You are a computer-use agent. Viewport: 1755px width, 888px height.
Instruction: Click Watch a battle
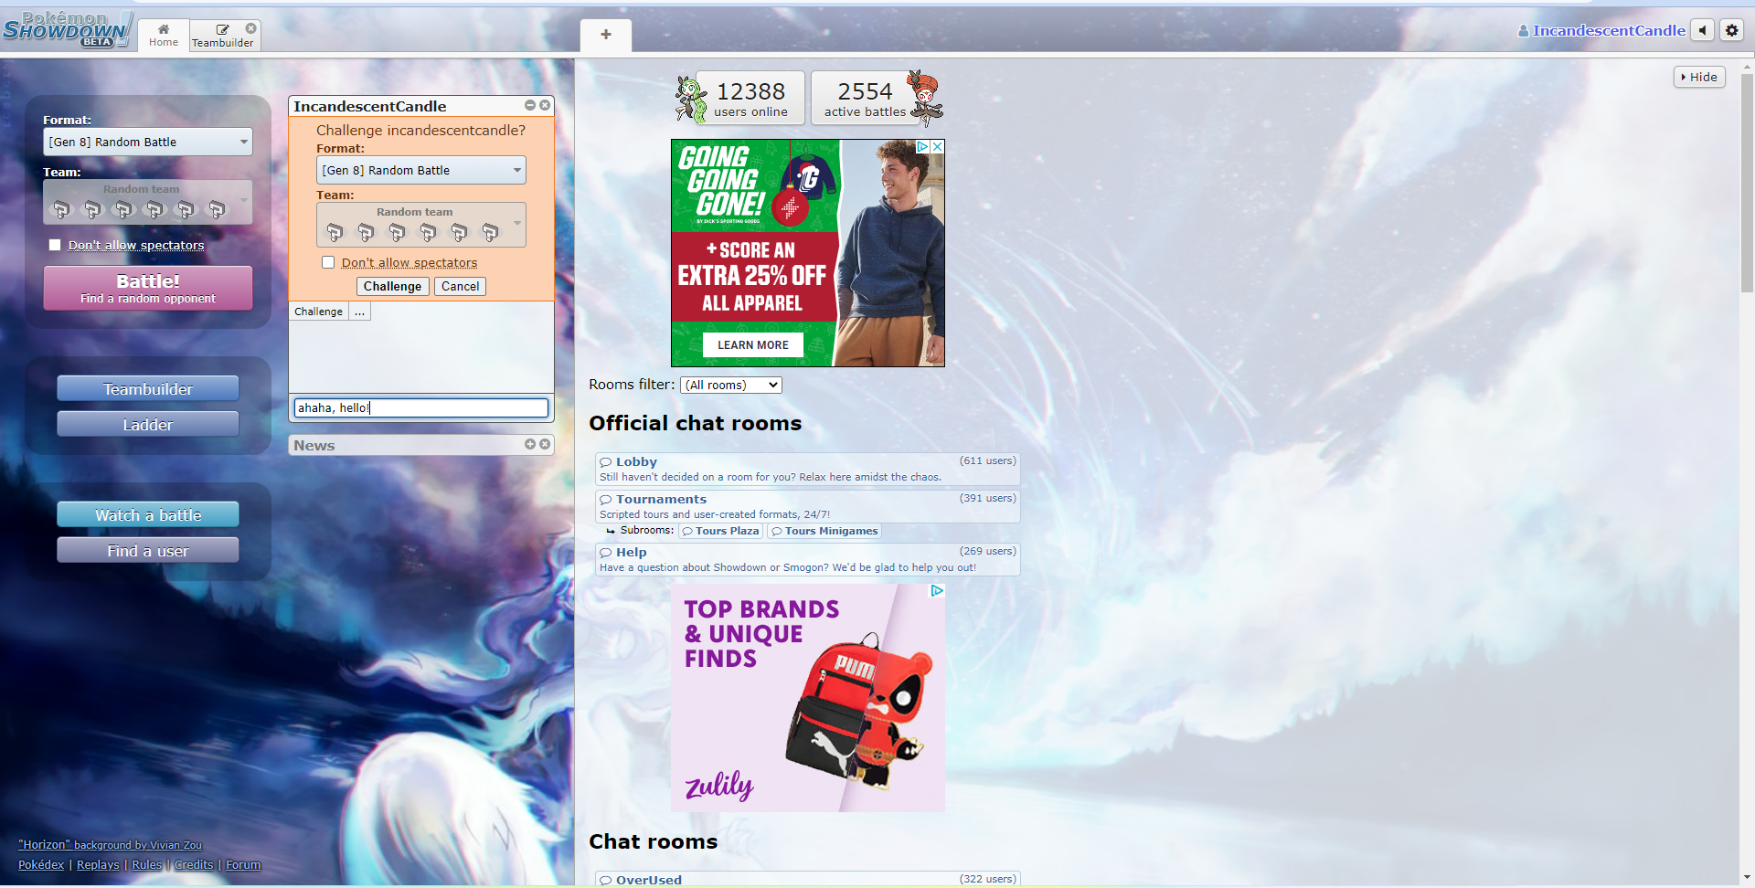pos(148,514)
